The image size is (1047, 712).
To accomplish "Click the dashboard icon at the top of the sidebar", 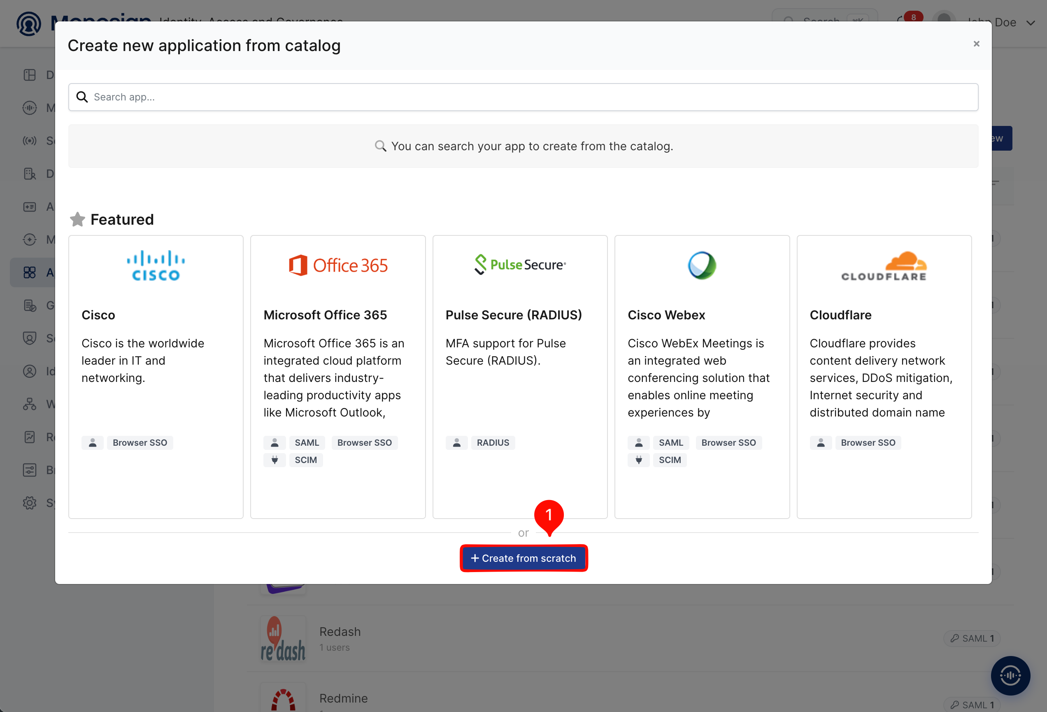I will [x=30, y=75].
